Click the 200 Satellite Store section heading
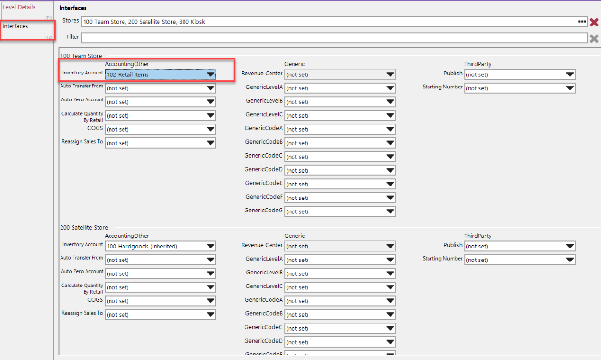Screen dimensions: 601x360 point(84,228)
